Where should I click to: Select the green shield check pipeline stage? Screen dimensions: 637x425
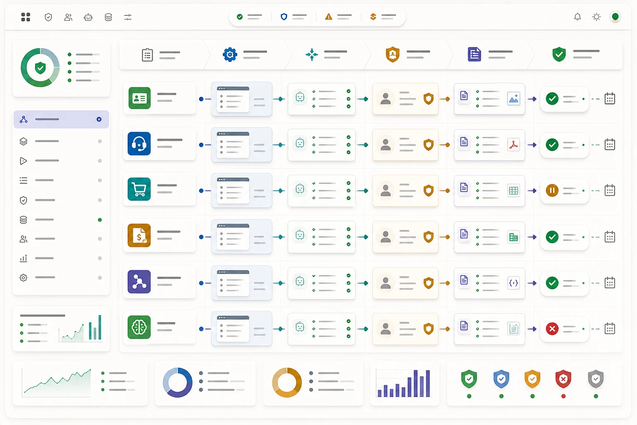pyautogui.click(x=576, y=55)
